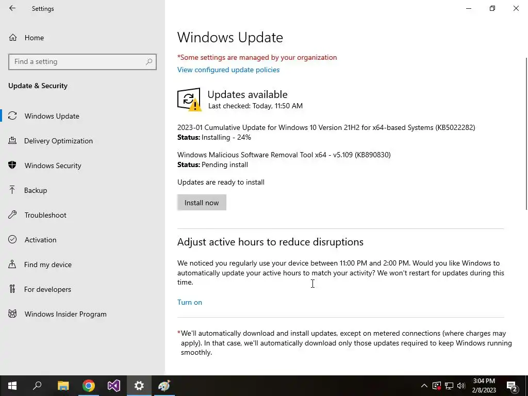
Task: Click the managed by your organization notice
Action: pyautogui.click(x=257, y=58)
